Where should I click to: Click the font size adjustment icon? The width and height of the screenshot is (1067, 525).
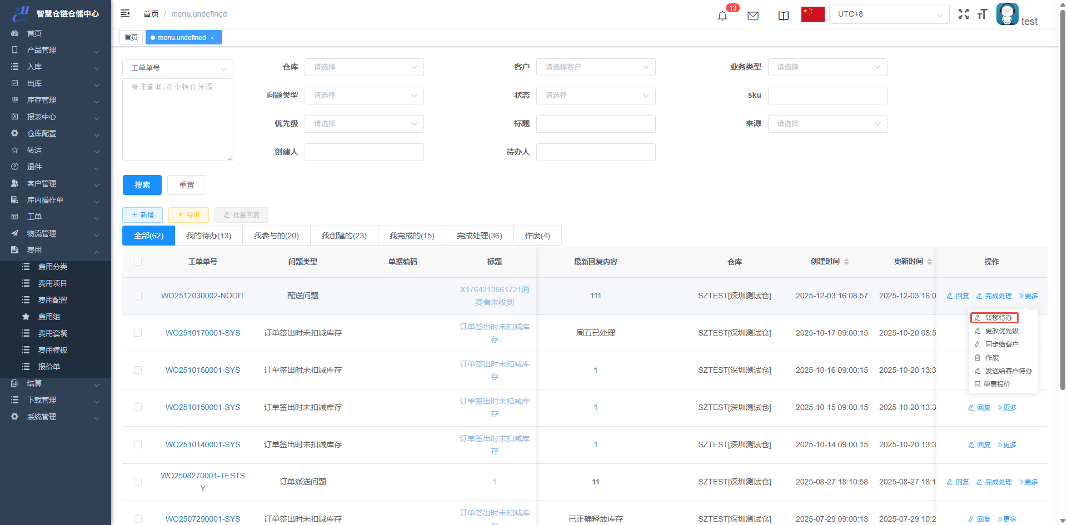click(982, 14)
